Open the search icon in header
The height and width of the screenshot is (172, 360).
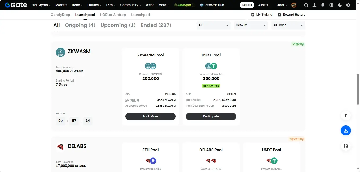click(306, 5)
